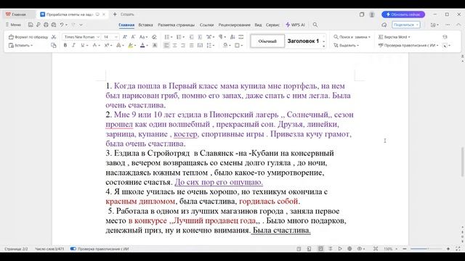Switch to the Ссылки tab

[x=206, y=25]
